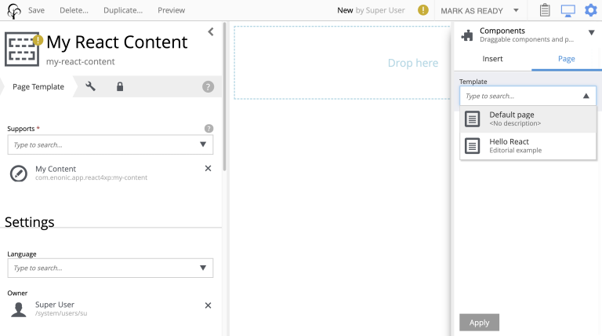Open the wrench settings step
The image size is (602, 336).
point(91,86)
